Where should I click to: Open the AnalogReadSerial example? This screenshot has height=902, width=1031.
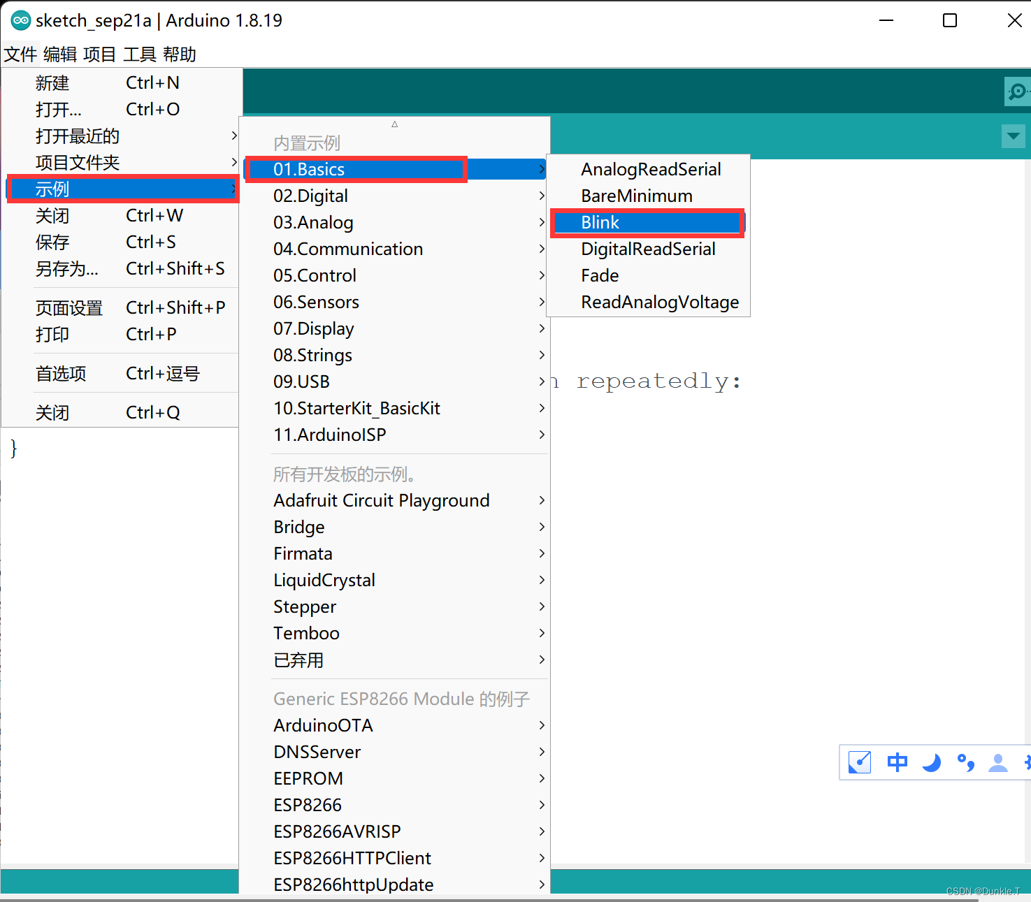(x=649, y=169)
